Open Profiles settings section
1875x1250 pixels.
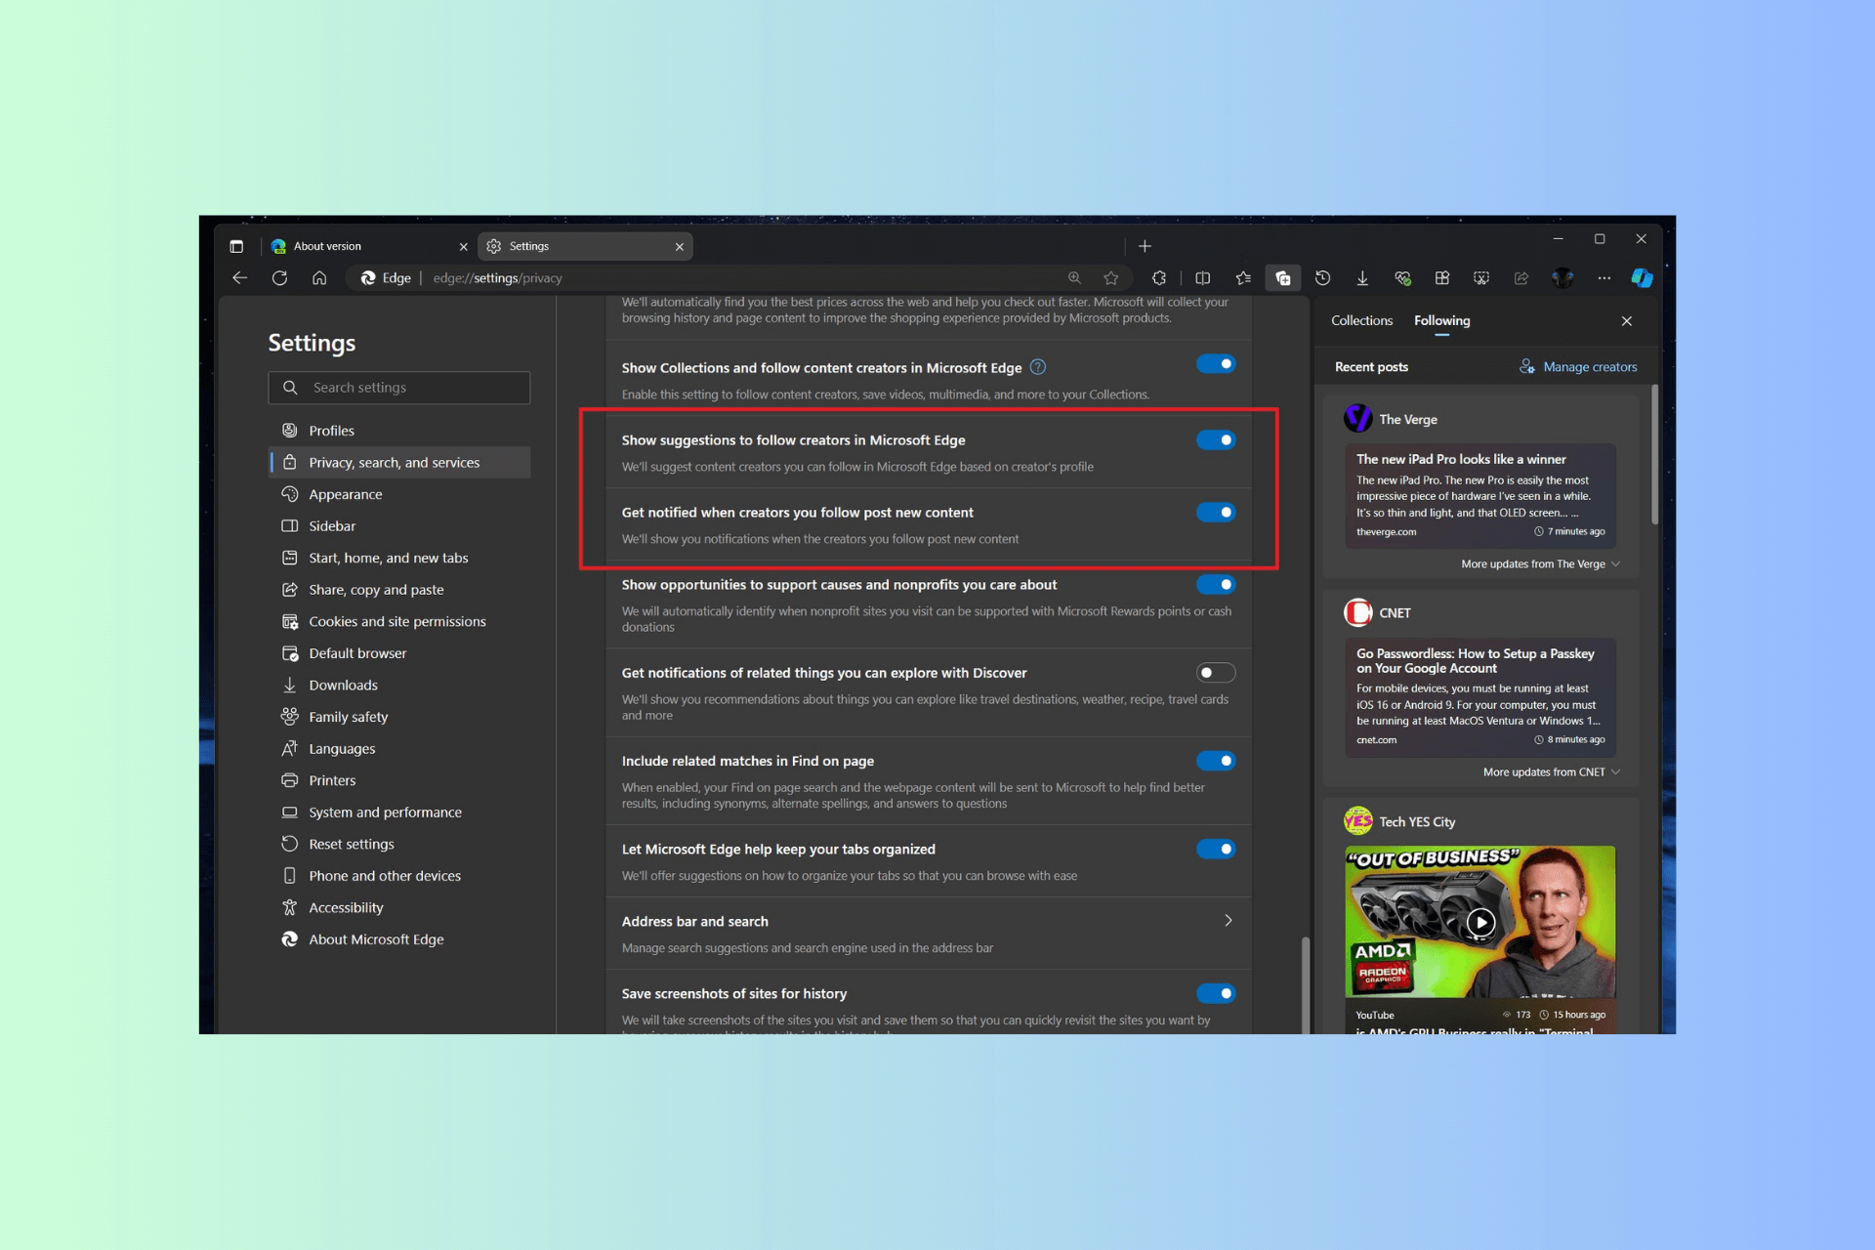pos(399,431)
